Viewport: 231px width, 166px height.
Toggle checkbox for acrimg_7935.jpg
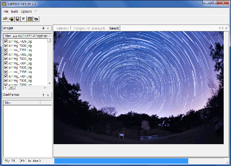coord(6,67)
